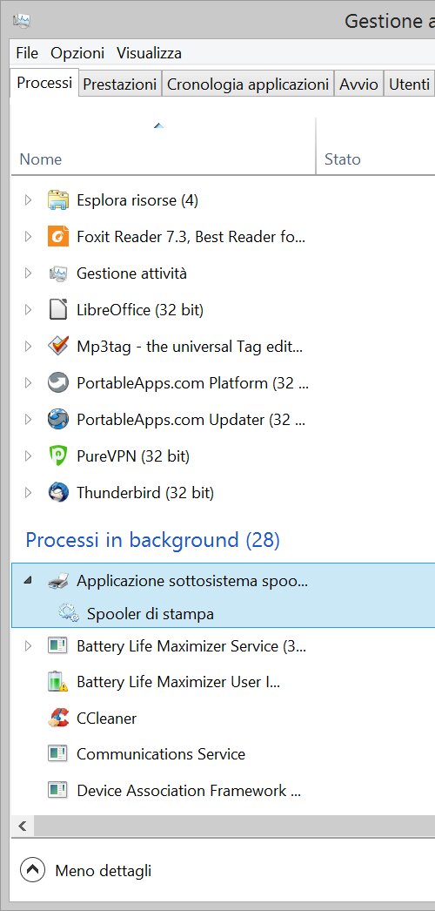Expand the Battery Life Maximizer Service entry

coord(27,645)
